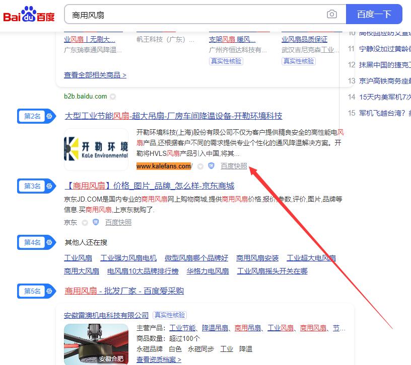Open 安徽雷澳机电科技有限公司 company link
The image size is (411, 365).
(x=106, y=315)
